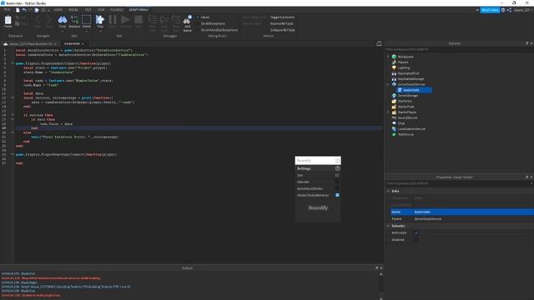The width and height of the screenshot is (534, 300).
Task: Click the Step Into debugger icon
Action: (x=153, y=20)
